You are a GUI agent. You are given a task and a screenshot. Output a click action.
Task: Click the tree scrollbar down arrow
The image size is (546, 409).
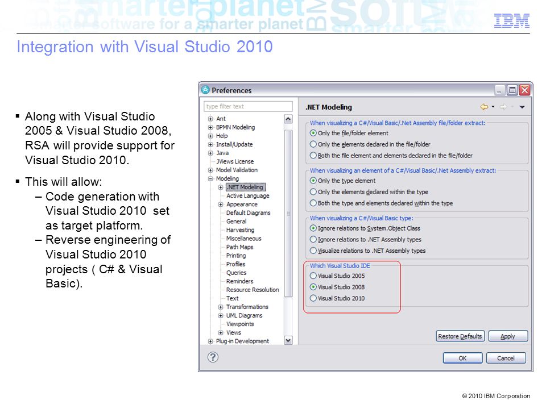[288, 340]
